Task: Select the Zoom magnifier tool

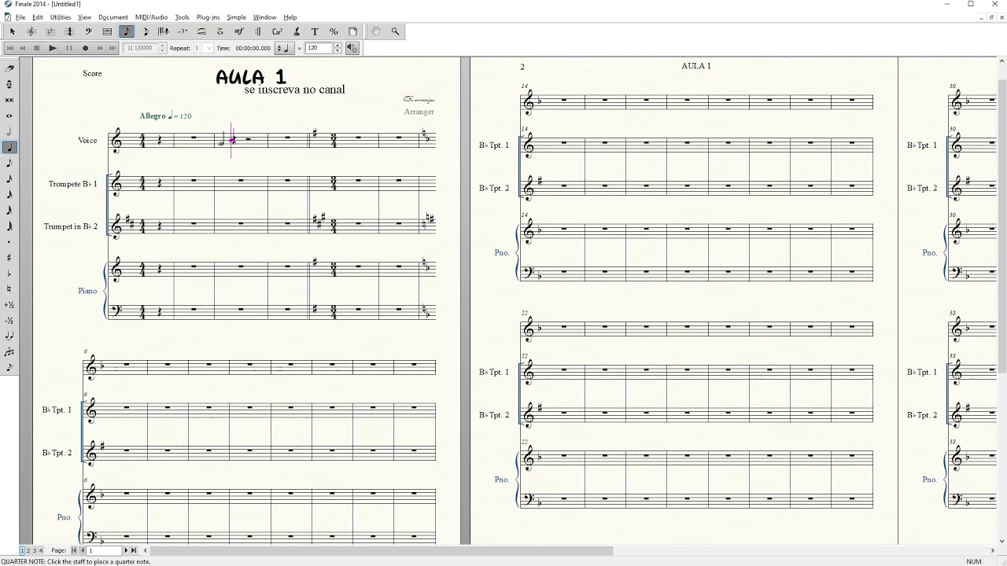Action: pyautogui.click(x=395, y=31)
